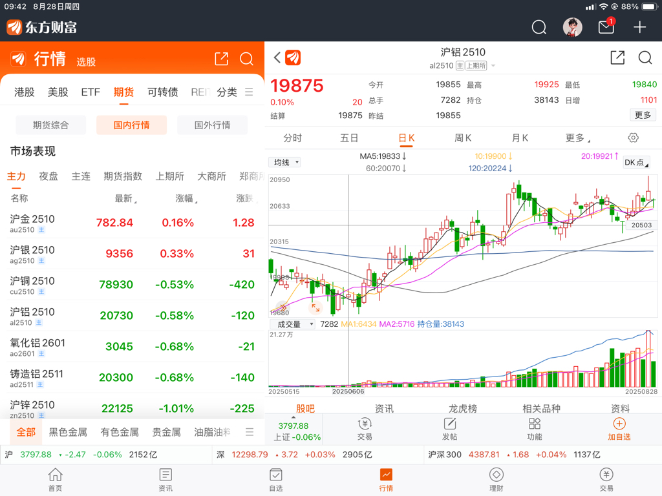Open the 交易 icon under the chart
This screenshot has width=662, height=496.
pos(365,429)
